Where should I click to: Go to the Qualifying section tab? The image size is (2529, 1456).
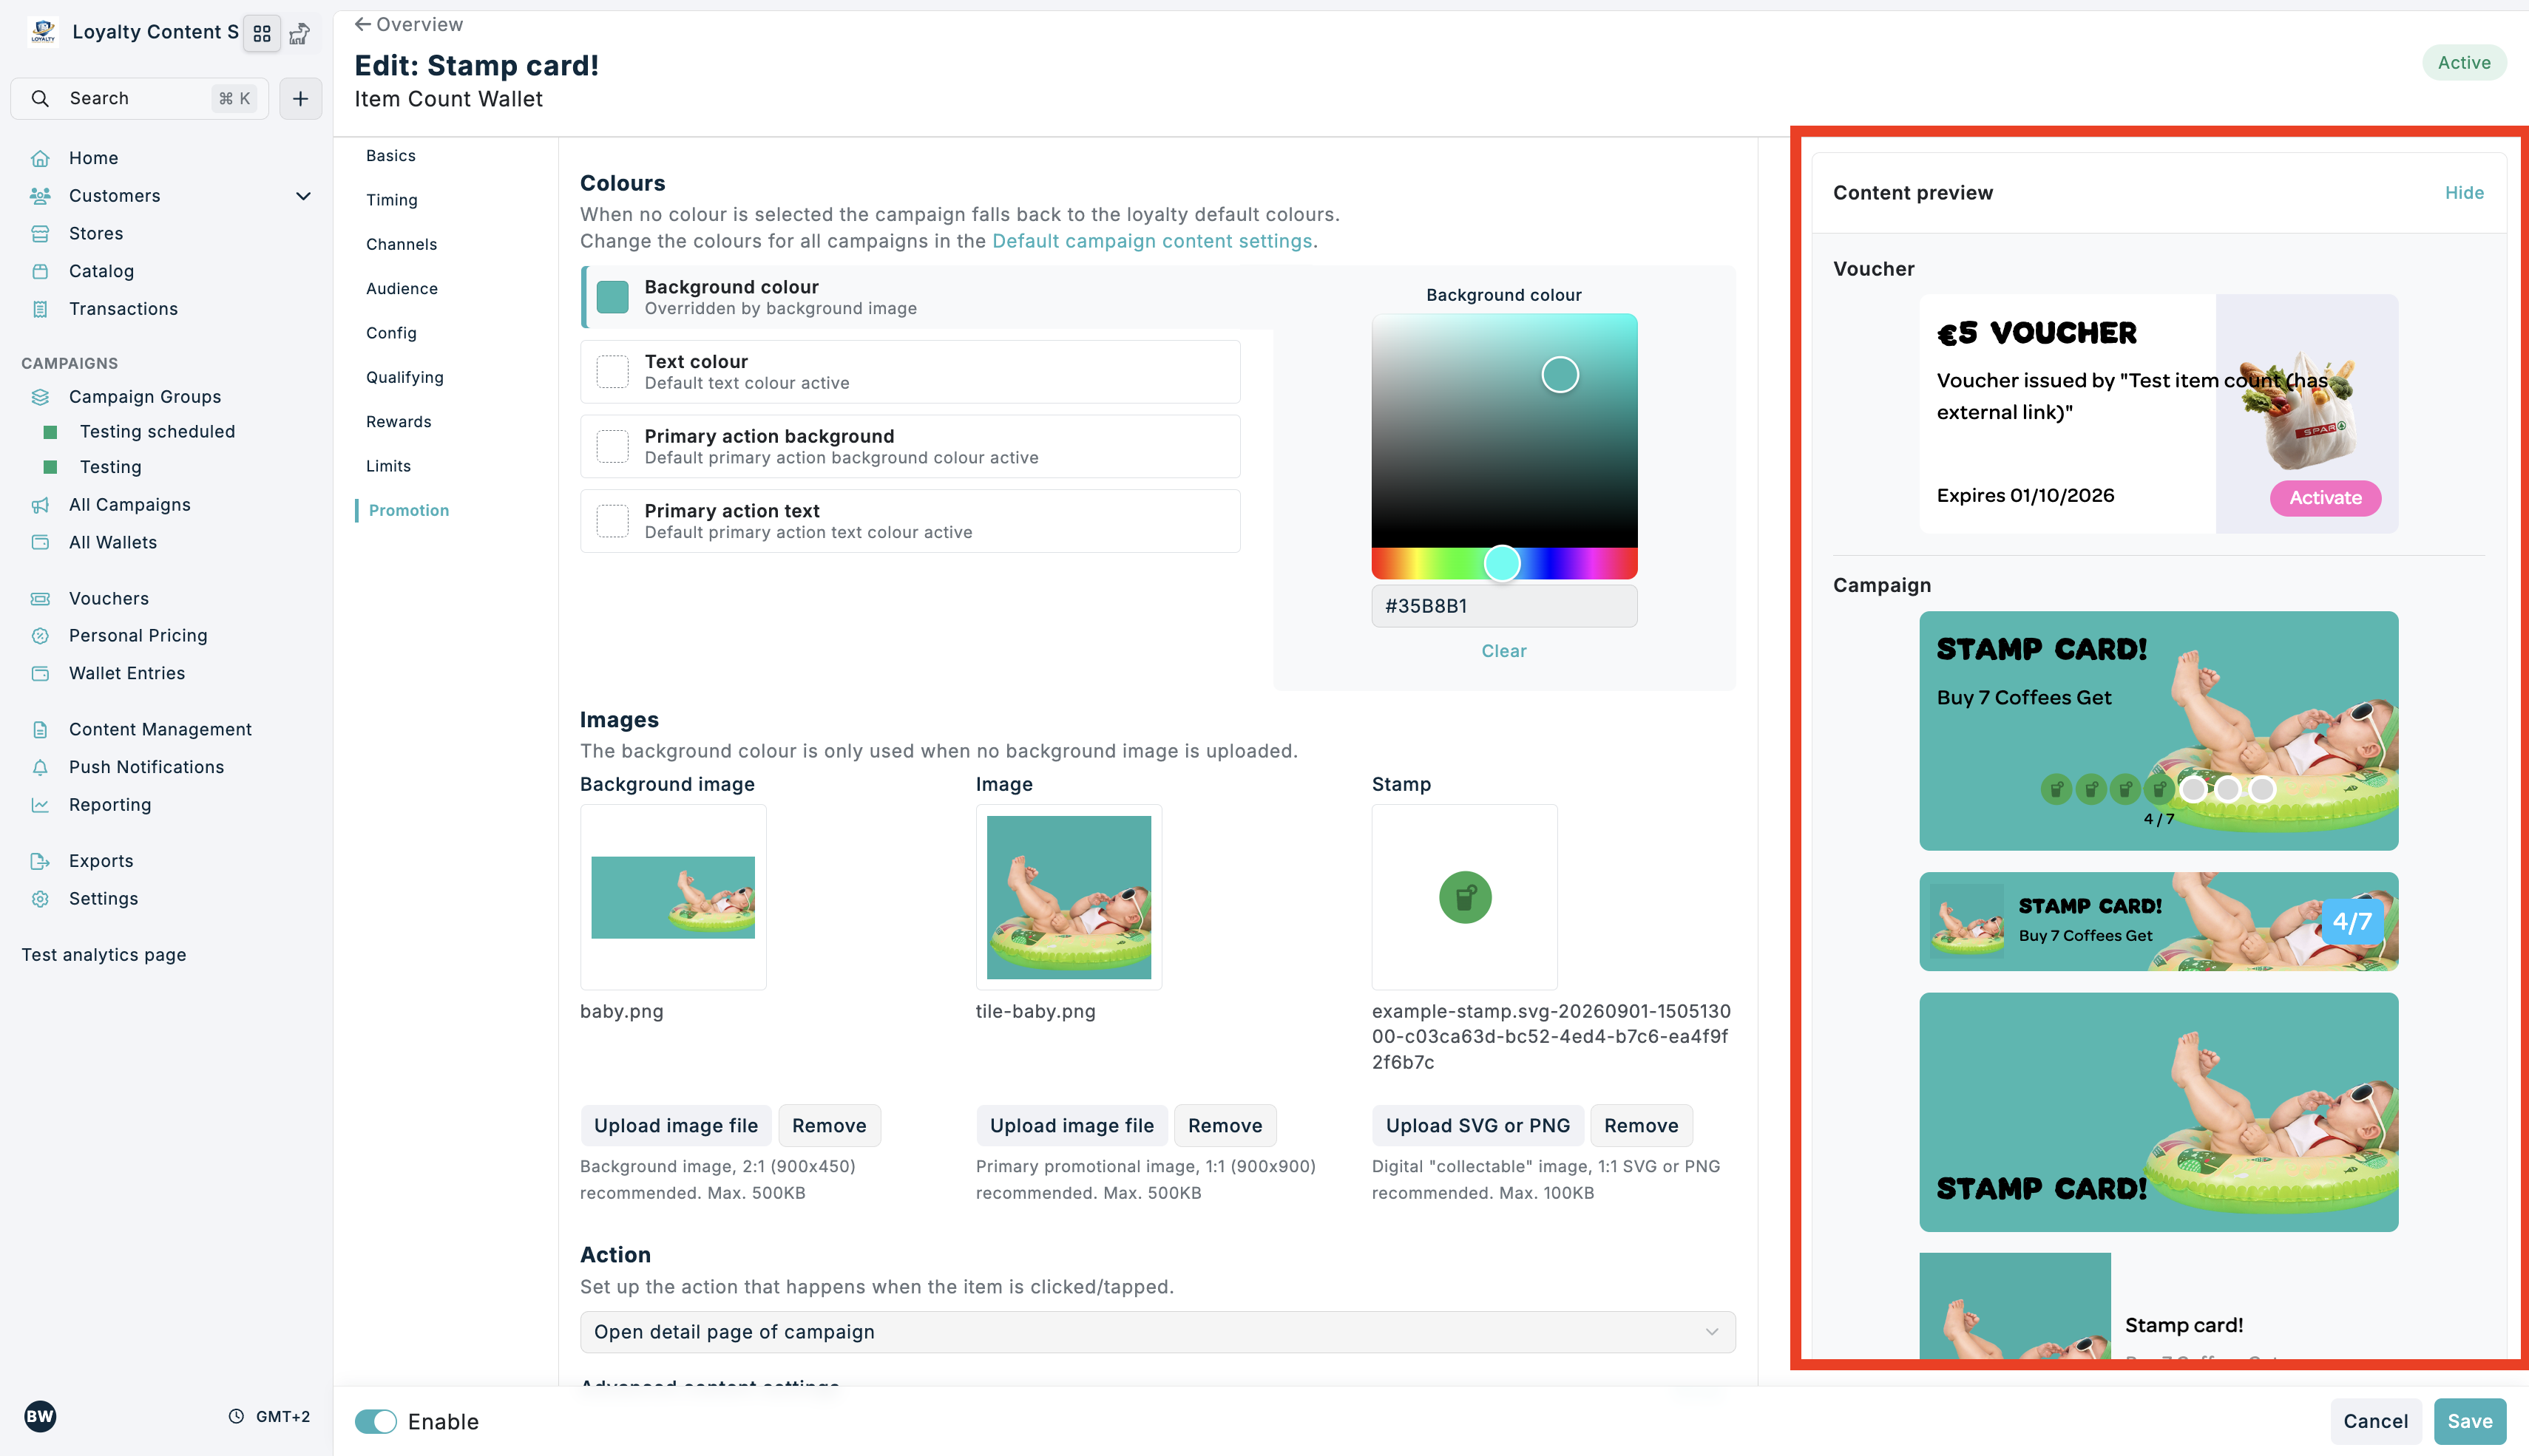pos(404,377)
